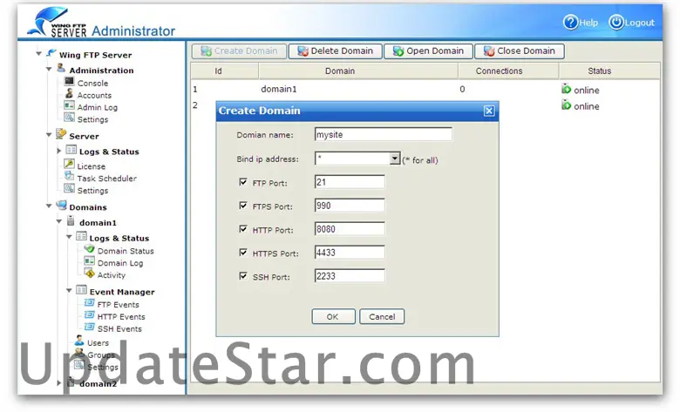Screen dimensions: 680x412
Task: Open the Bind ip address dropdown
Action: point(394,159)
